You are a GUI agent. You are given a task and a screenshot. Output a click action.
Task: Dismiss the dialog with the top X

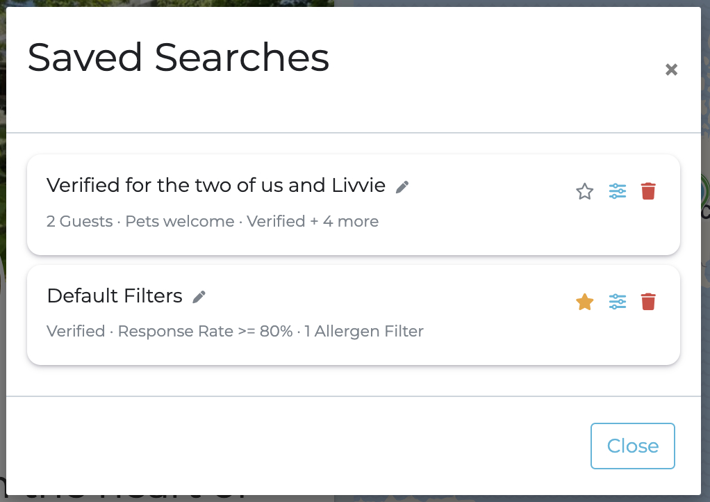(x=671, y=70)
